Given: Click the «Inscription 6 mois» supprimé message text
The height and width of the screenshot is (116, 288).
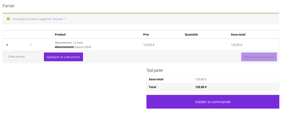Looking at the screenshot, I should [32, 19].
